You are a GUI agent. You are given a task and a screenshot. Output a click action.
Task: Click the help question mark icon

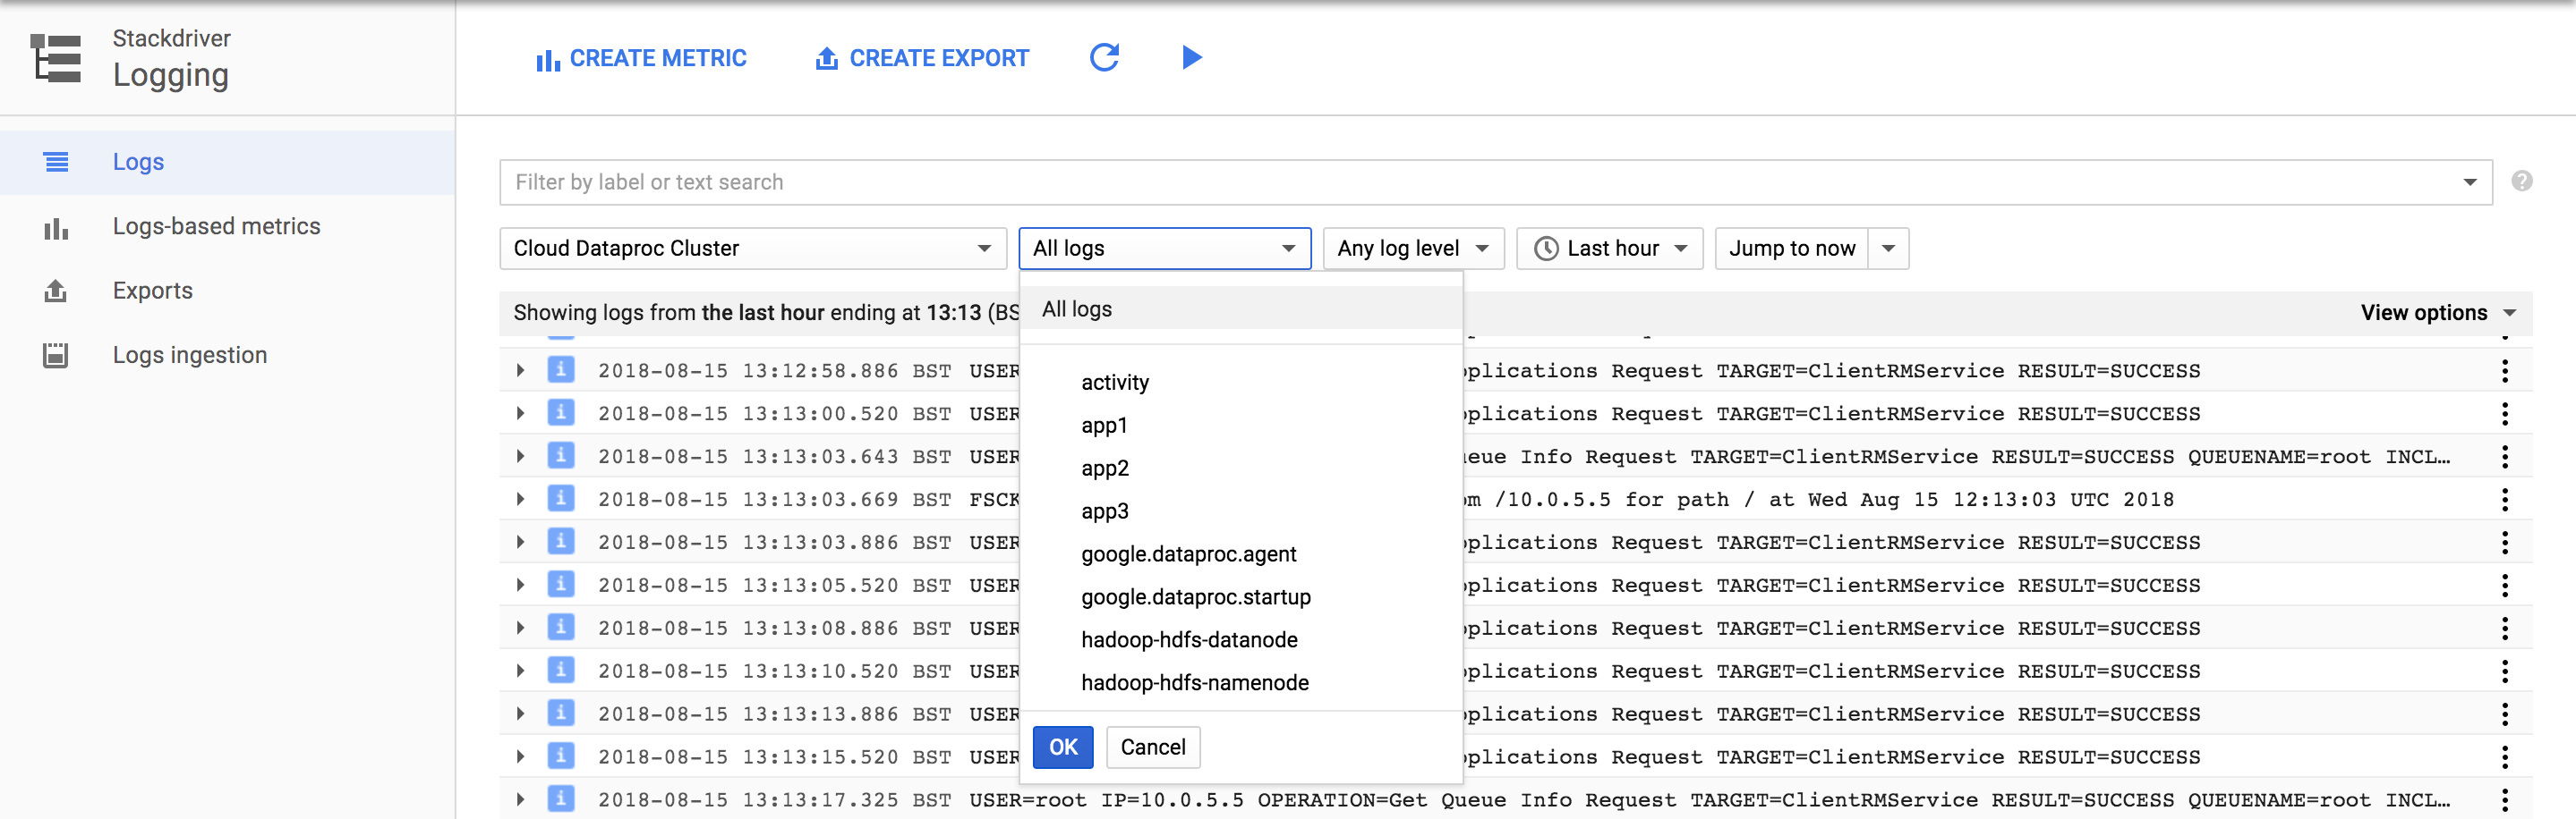2522,181
